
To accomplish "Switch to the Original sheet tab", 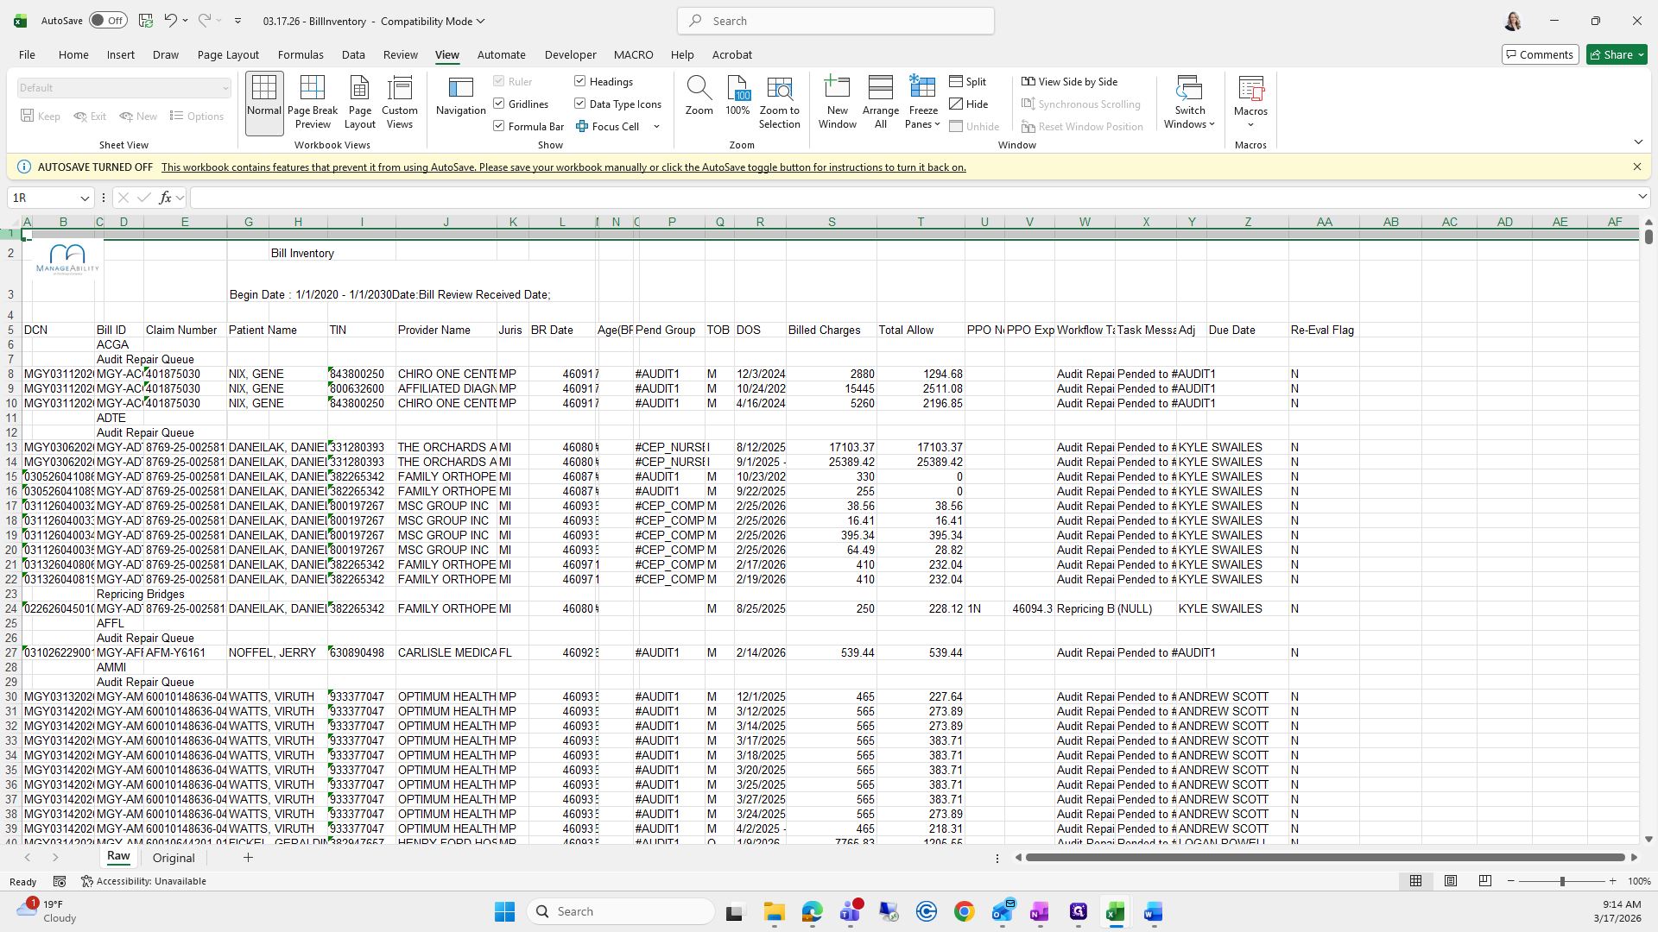I will [x=174, y=858].
